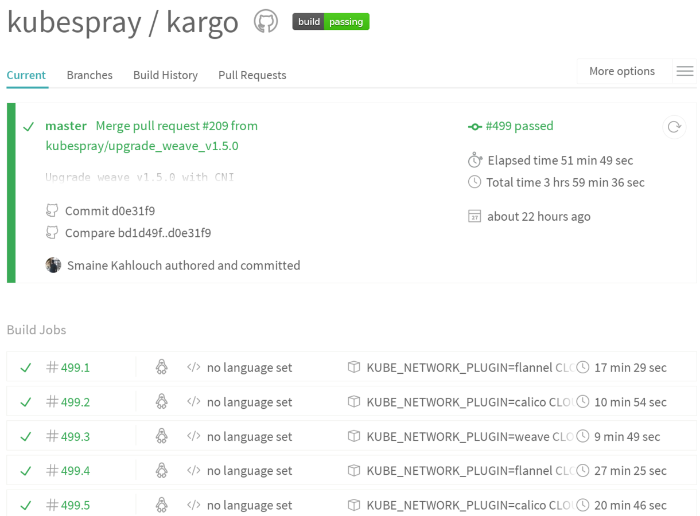Click the clock icon beside 17 min 29 sec

(583, 367)
